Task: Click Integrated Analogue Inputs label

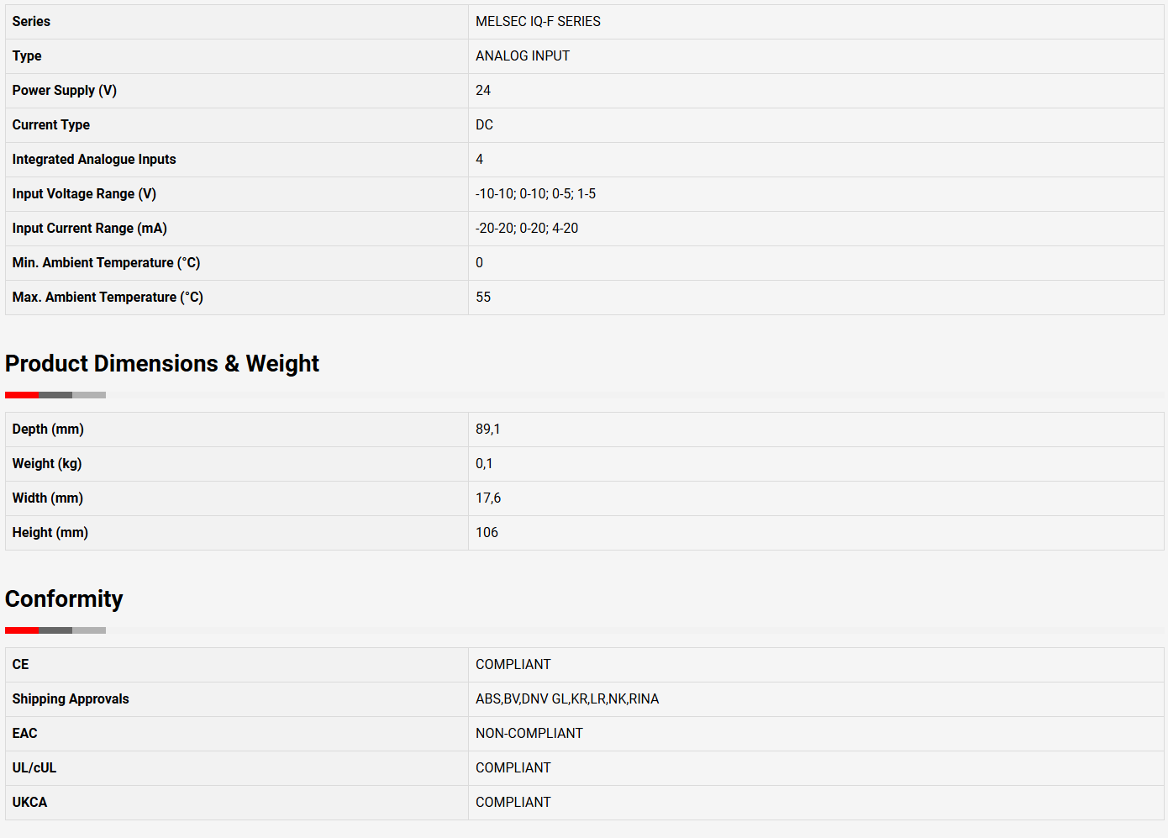Action: (x=94, y=160)
